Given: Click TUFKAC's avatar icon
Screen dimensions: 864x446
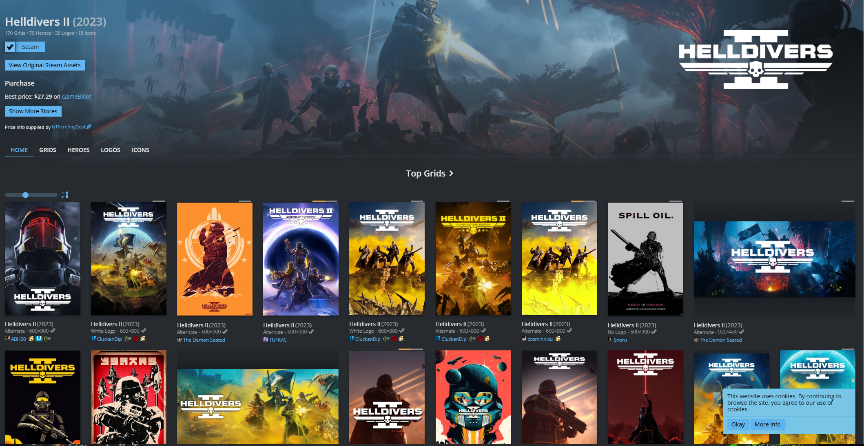Looking at the screenshot, I should point(266,340).
